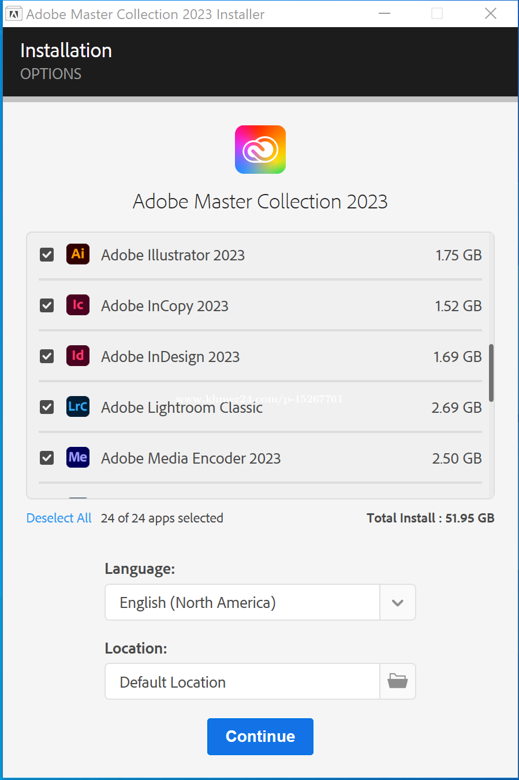Click the Continue button
The image size is (519, 780).
(260, 737)
